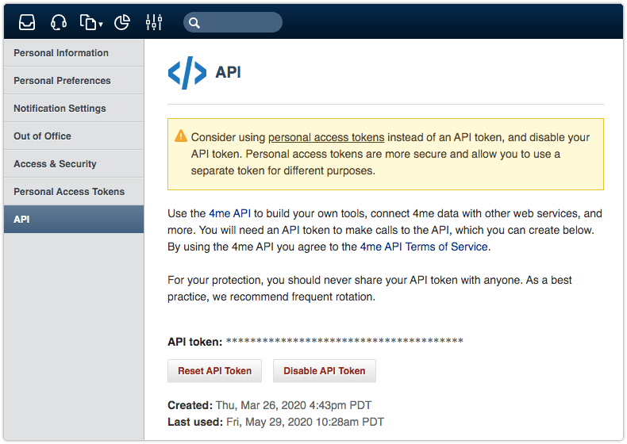Open 4me API Terms of Service link
627x444 pixels.
pos(424,247)
